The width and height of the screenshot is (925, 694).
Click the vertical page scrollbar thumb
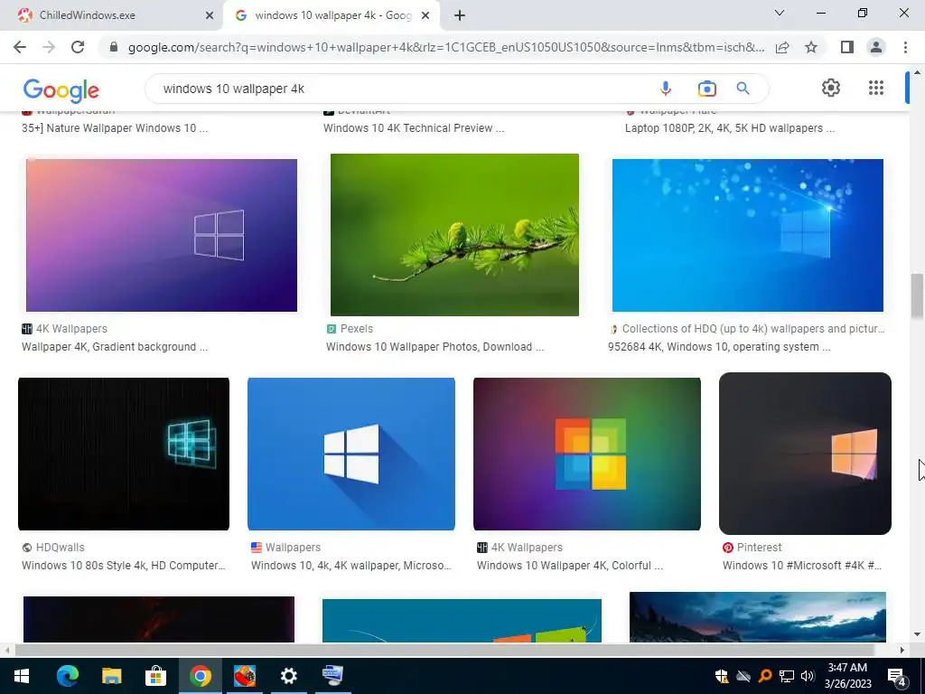pos(917,295)
